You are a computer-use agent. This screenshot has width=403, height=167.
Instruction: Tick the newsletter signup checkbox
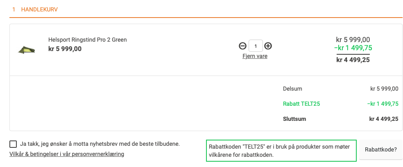coord(13,144)
